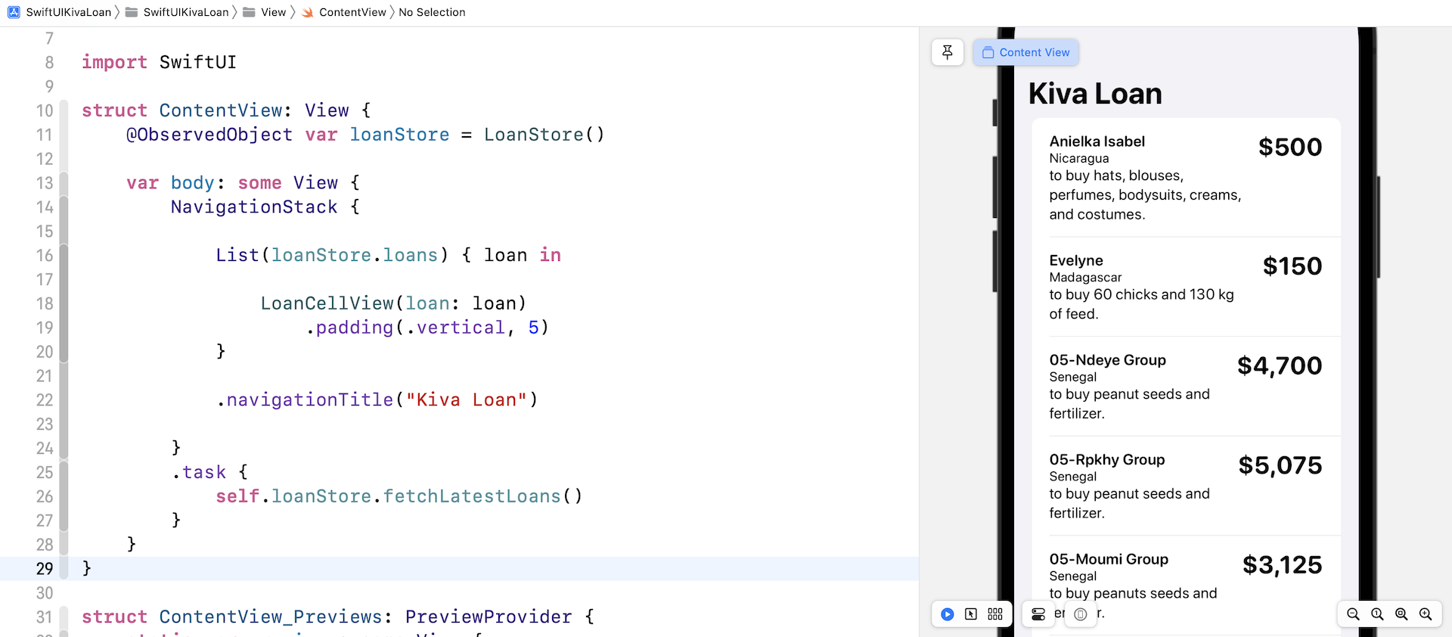Open the ContentView file breadcrumb

pos(344,12)
